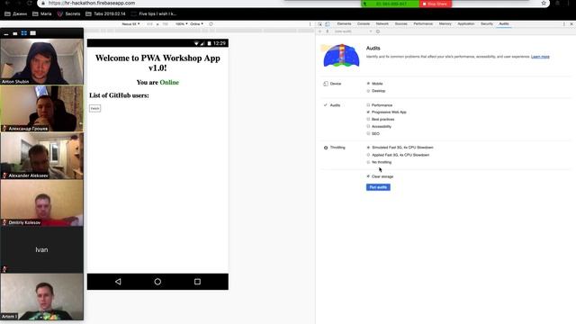Image resolution: width=576 pixels, height=324 pixels.
Task: Open the new audit selector dropdown
Action: click(x=353, y=31)
